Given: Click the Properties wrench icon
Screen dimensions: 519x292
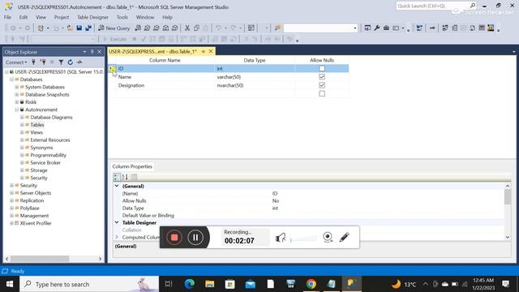Looking at the screenshot, I should [x=376, y=28].
